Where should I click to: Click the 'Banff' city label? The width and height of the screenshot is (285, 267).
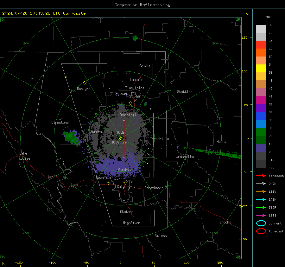[52, 177]
